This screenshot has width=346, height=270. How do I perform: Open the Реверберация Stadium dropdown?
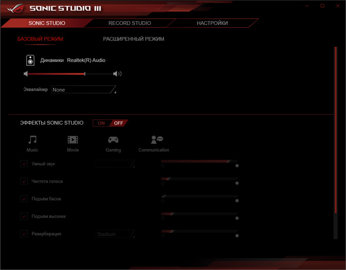tap(115, 234)
